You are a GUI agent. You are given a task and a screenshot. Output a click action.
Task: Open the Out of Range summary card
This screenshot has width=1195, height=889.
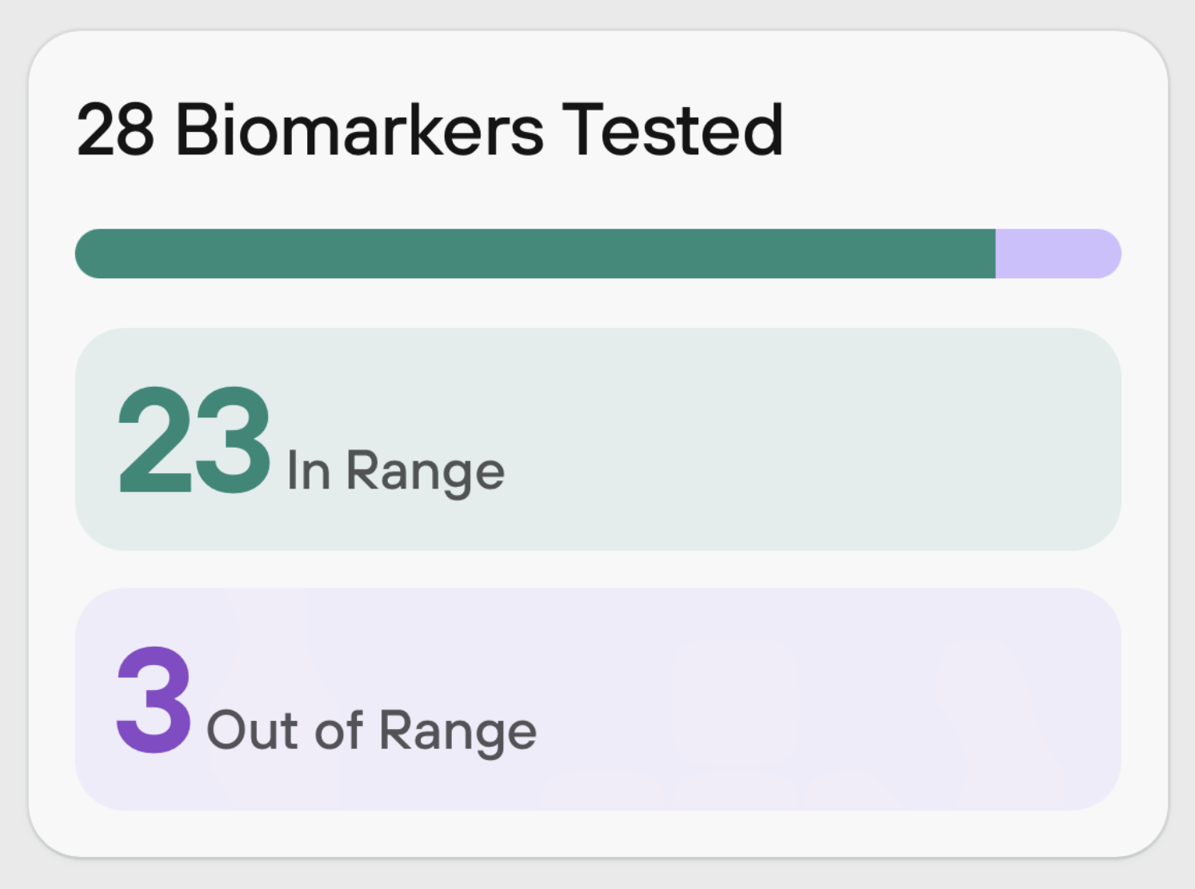[x=598, y=700]
